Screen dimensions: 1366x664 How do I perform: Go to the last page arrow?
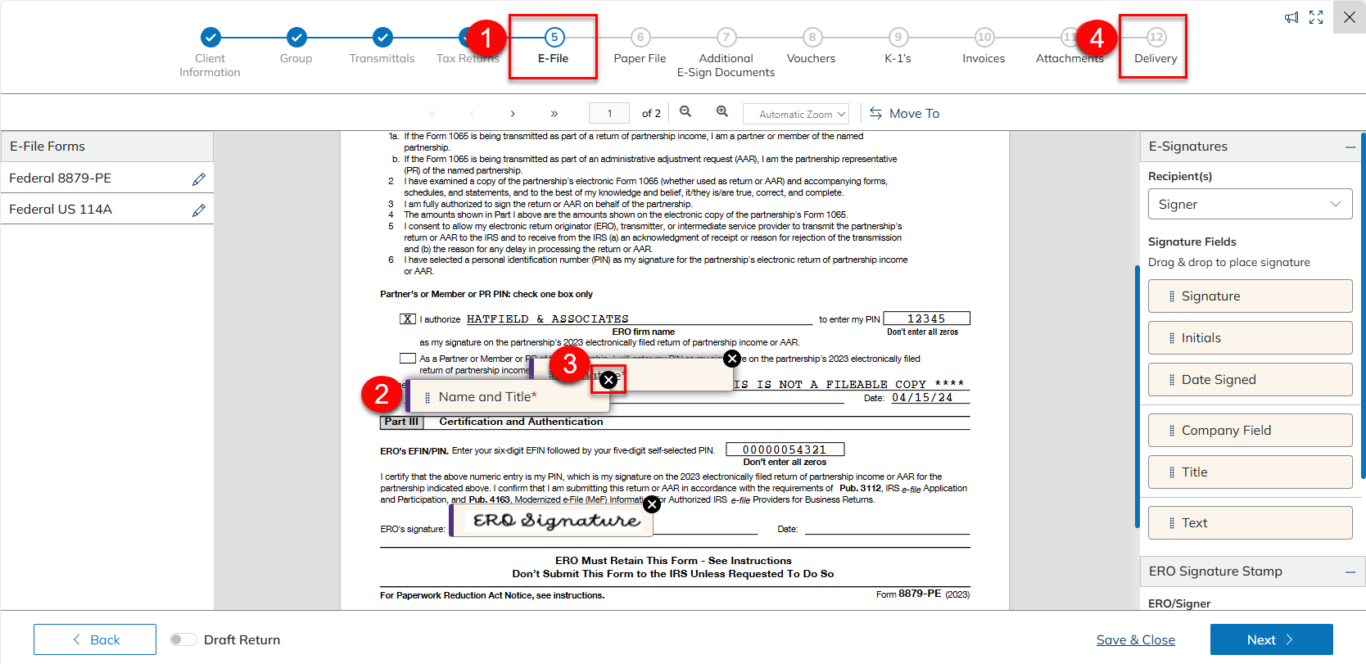tap(554, 114)
